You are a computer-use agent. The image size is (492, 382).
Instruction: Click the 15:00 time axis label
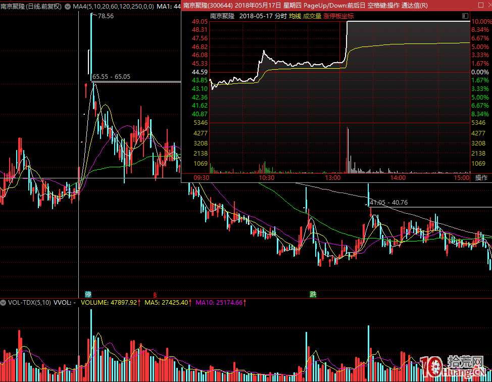click(462, 178)
